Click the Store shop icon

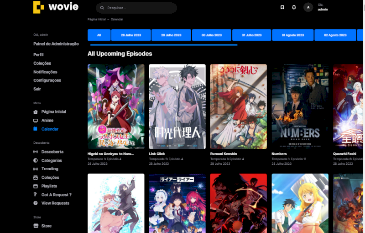[x=36, y=226]
